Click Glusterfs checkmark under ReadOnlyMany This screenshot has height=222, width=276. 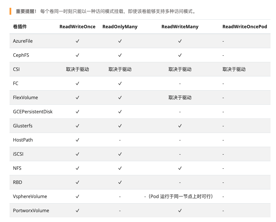(120, 126)
